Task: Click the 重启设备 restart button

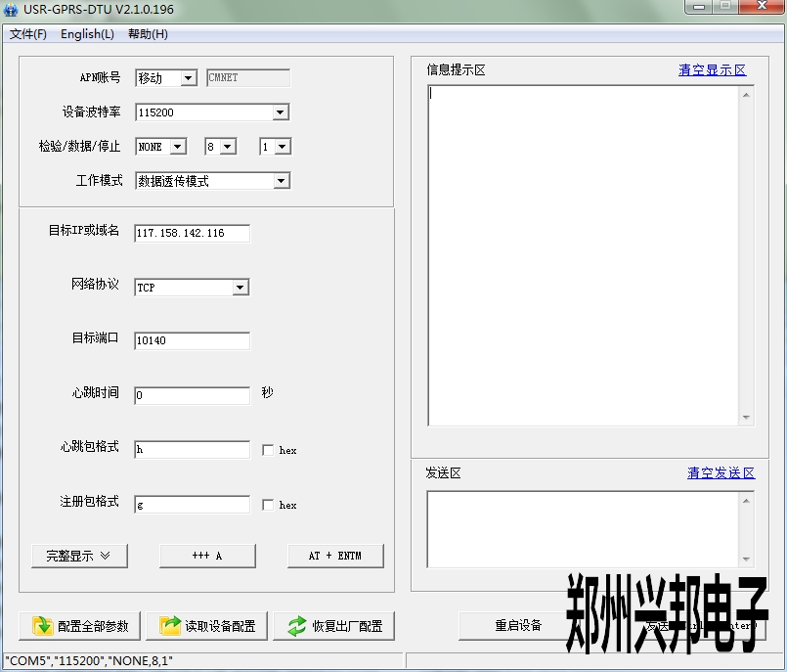Action: coord(517,626)
